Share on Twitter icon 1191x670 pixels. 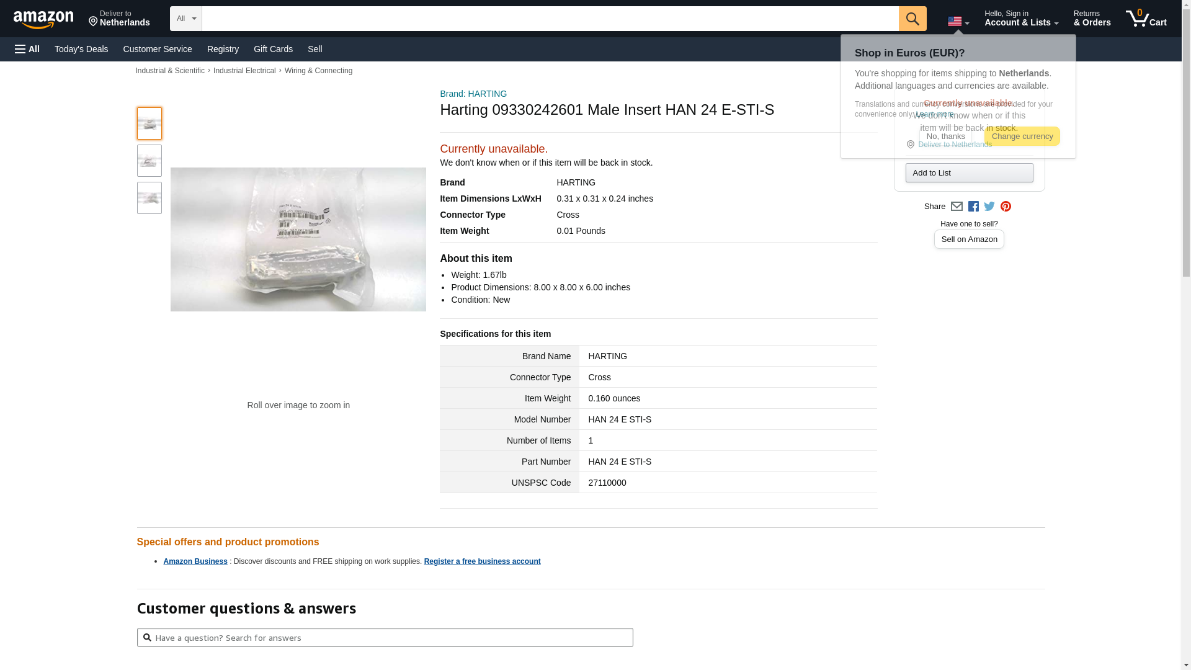(x=989, y=207)
